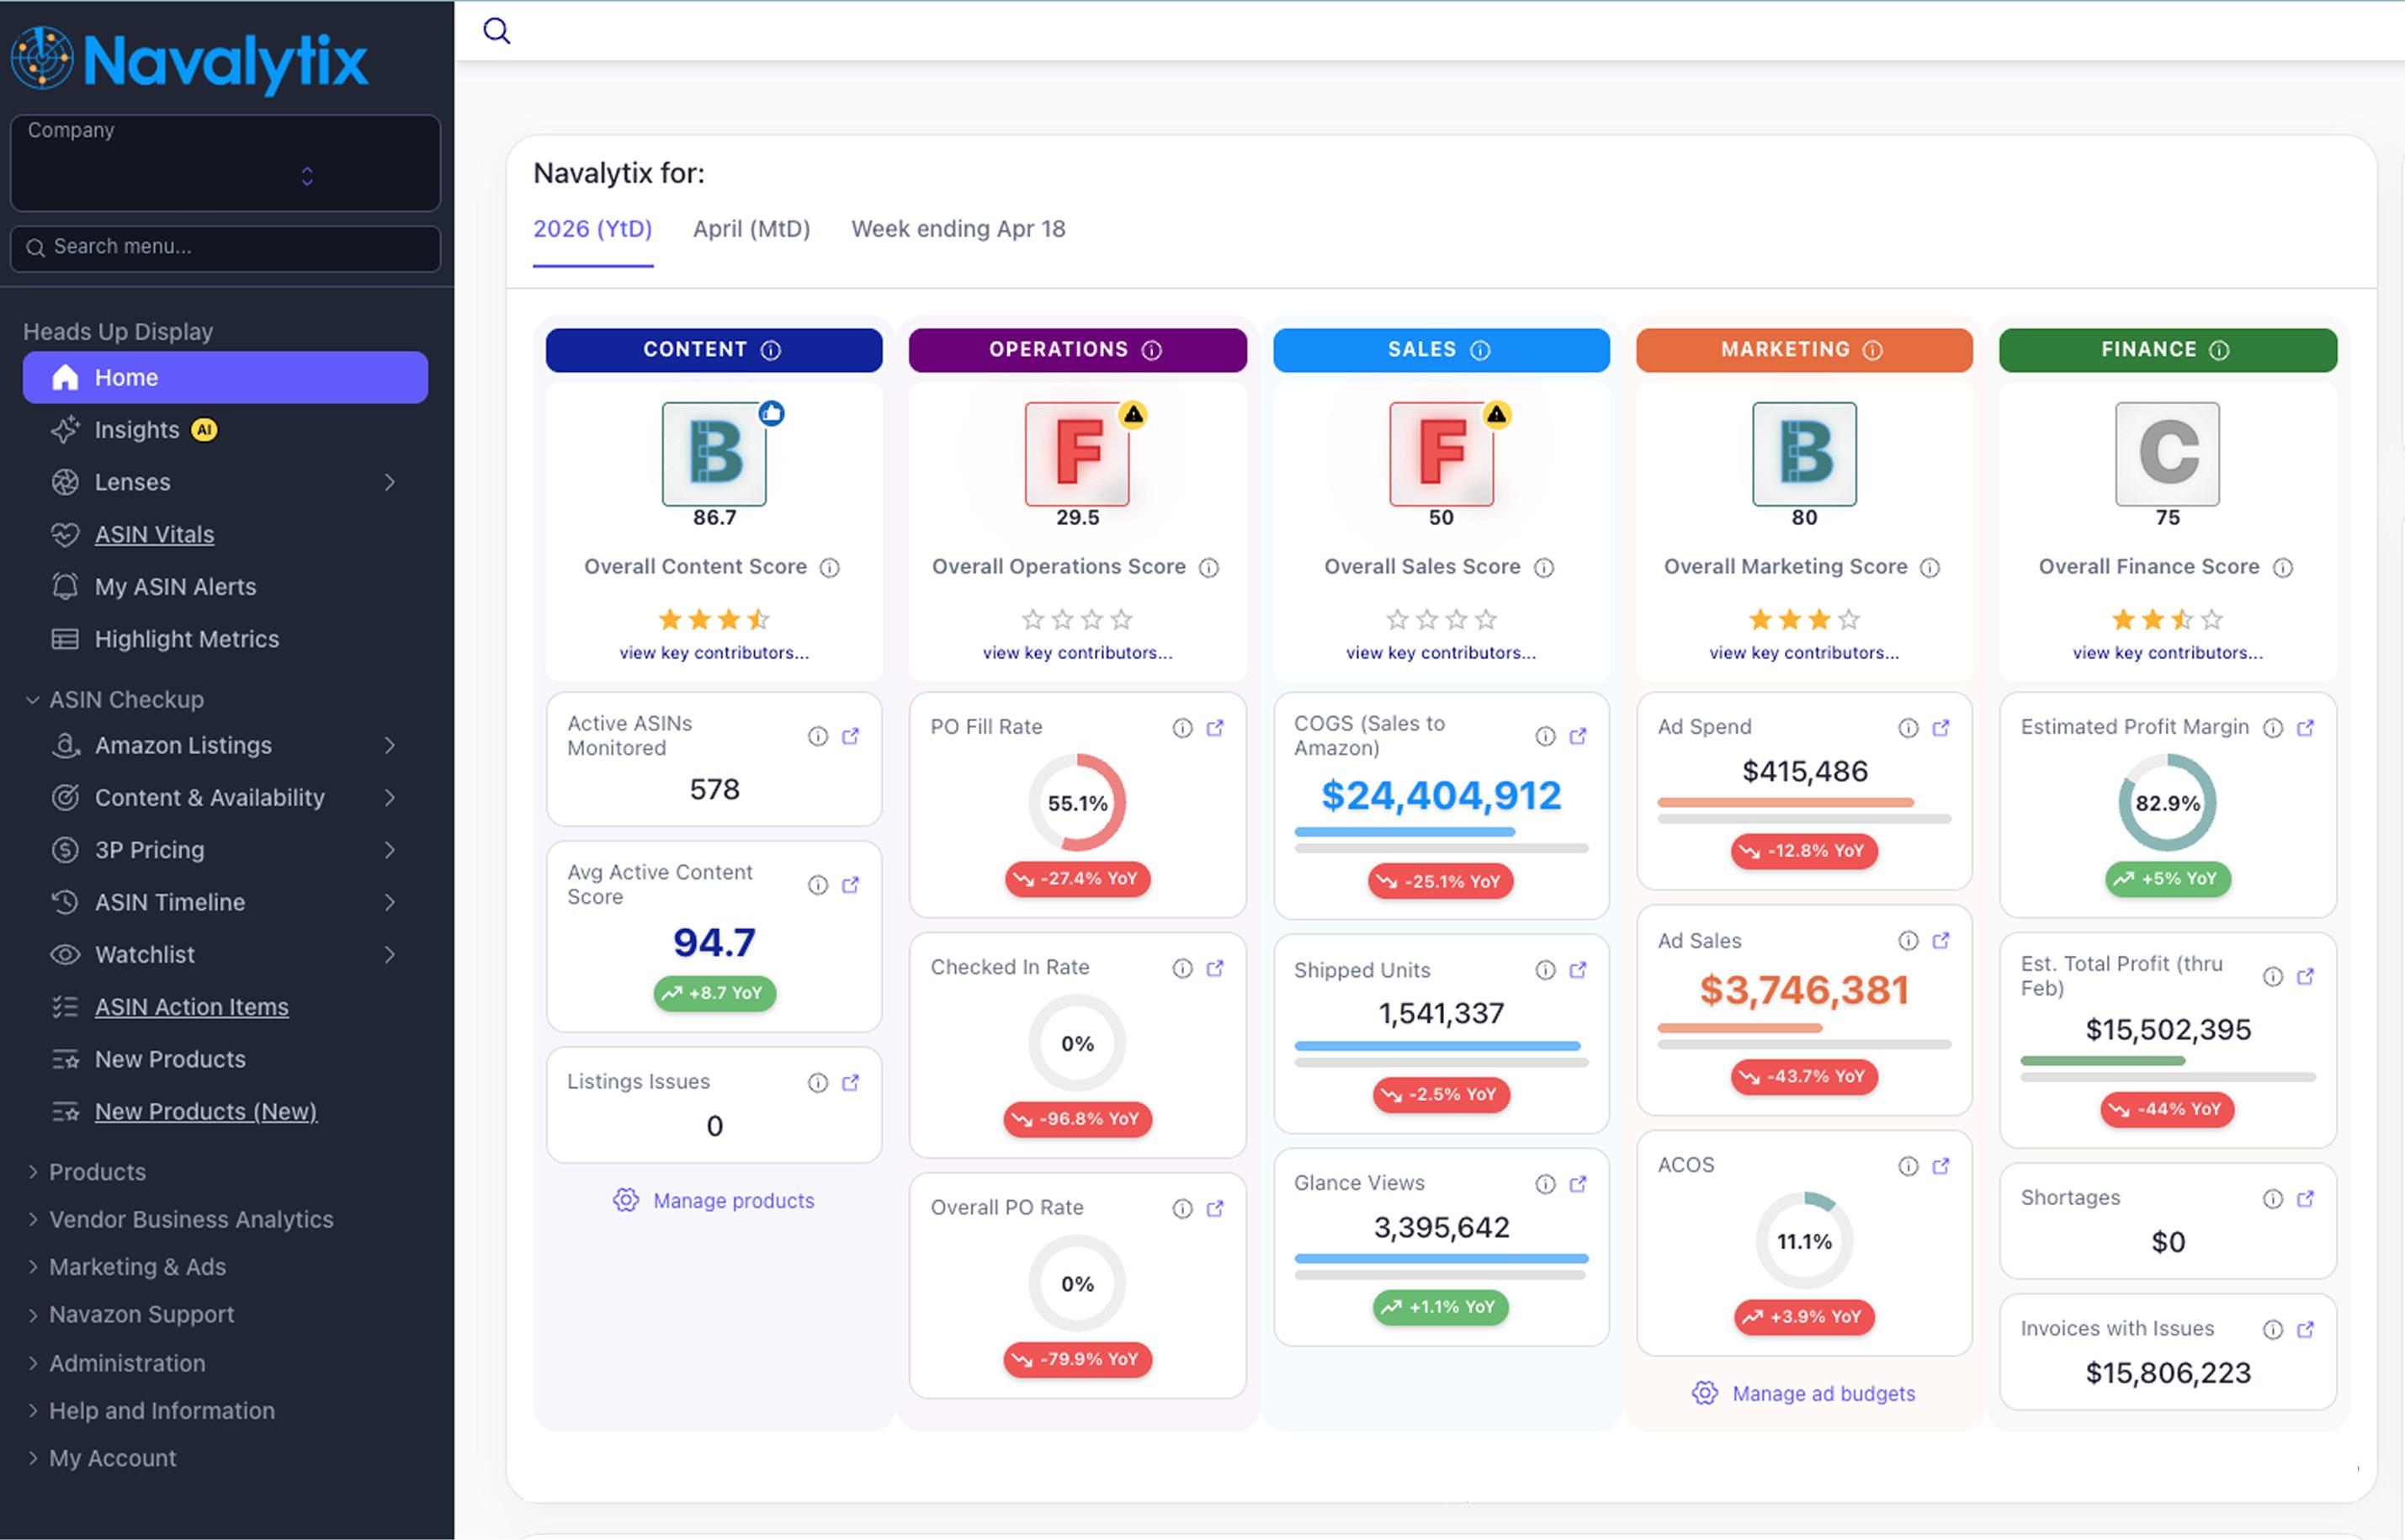The height and width of the screenshot is (1540, 2405).
Task: Select the 2026 (YtD) tab
Action: coord(592,229)
